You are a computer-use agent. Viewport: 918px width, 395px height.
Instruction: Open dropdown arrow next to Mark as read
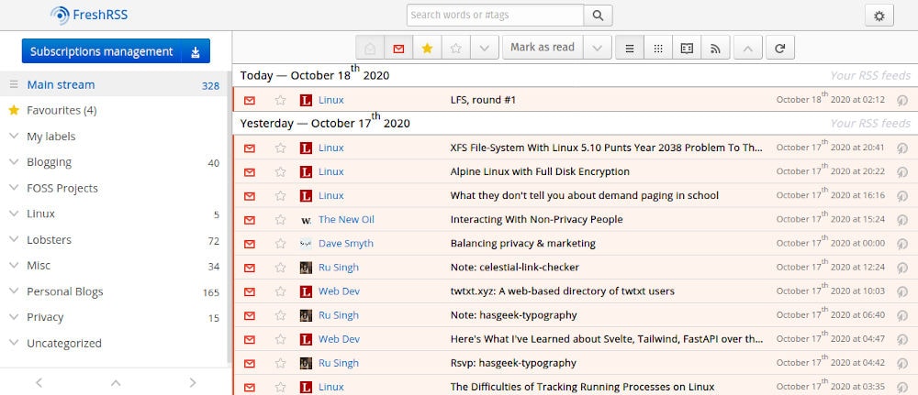(597, 48)
